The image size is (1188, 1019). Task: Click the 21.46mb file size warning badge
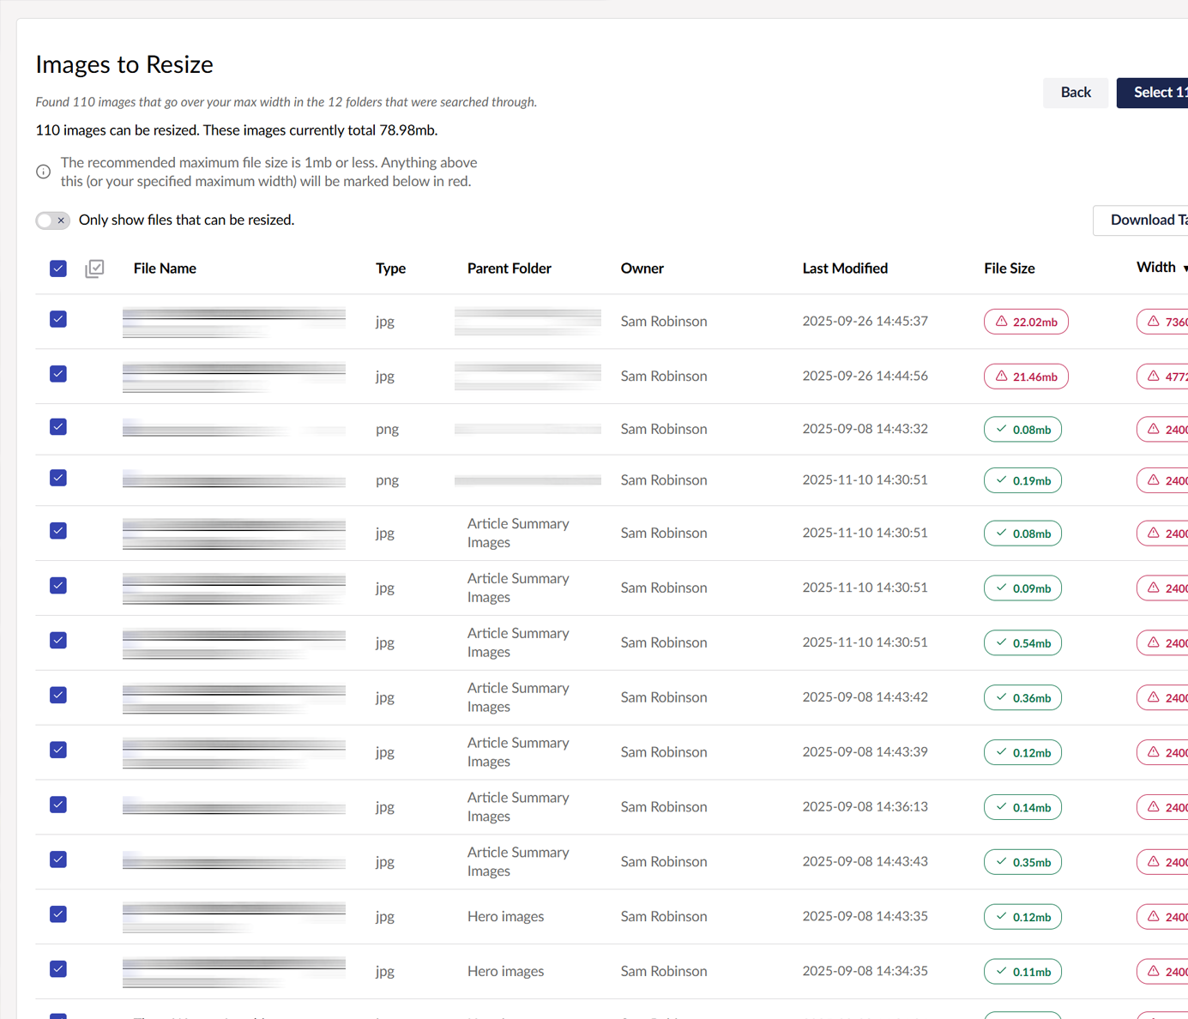click(x=1026, y=377)
